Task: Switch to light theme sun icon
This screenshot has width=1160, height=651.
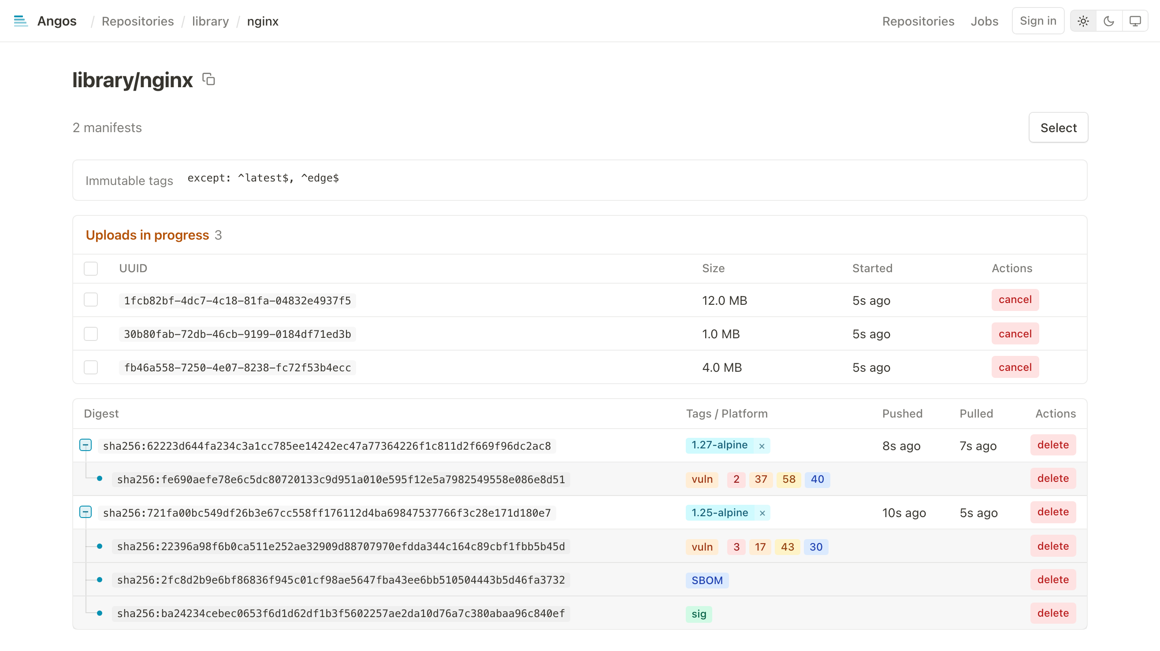Action: 1083,21
